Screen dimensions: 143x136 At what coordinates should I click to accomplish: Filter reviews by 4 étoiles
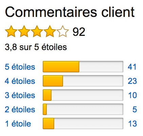[20, 81]
